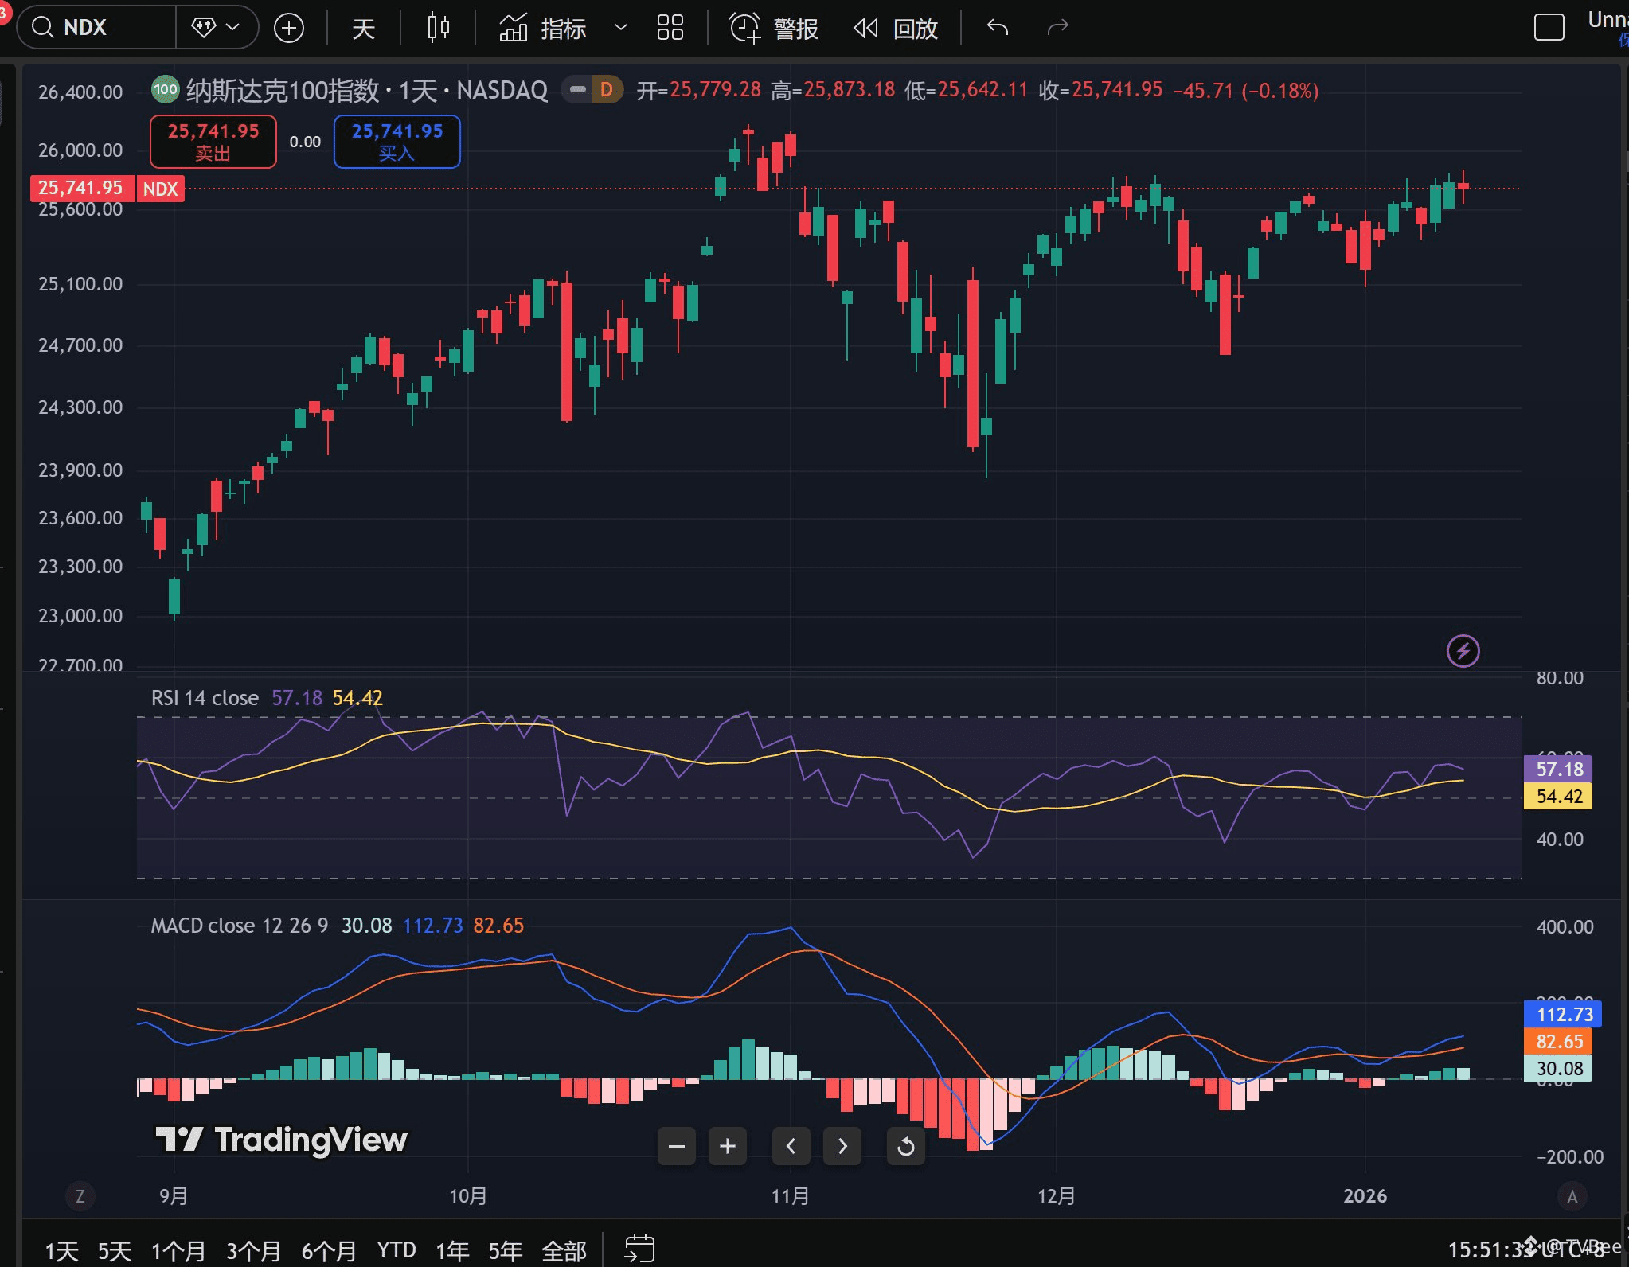Click the undo arrow icon
Image resolution: width=1629 pixels, height=1267 pixels.
tap(996, 27)
